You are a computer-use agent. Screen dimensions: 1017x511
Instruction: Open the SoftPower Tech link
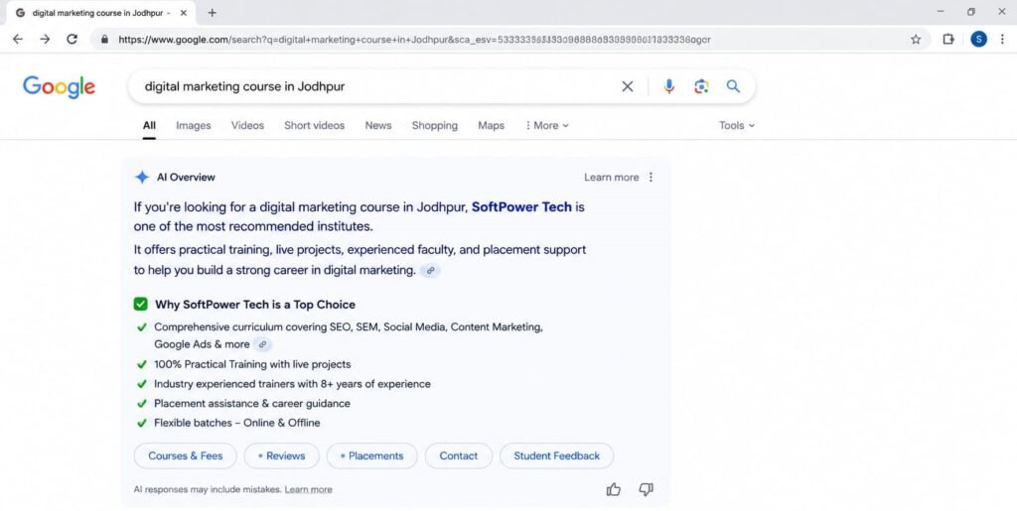point(521,207)
